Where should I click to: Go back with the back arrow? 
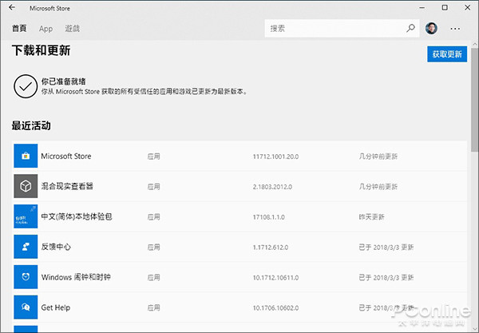(12, 8)
